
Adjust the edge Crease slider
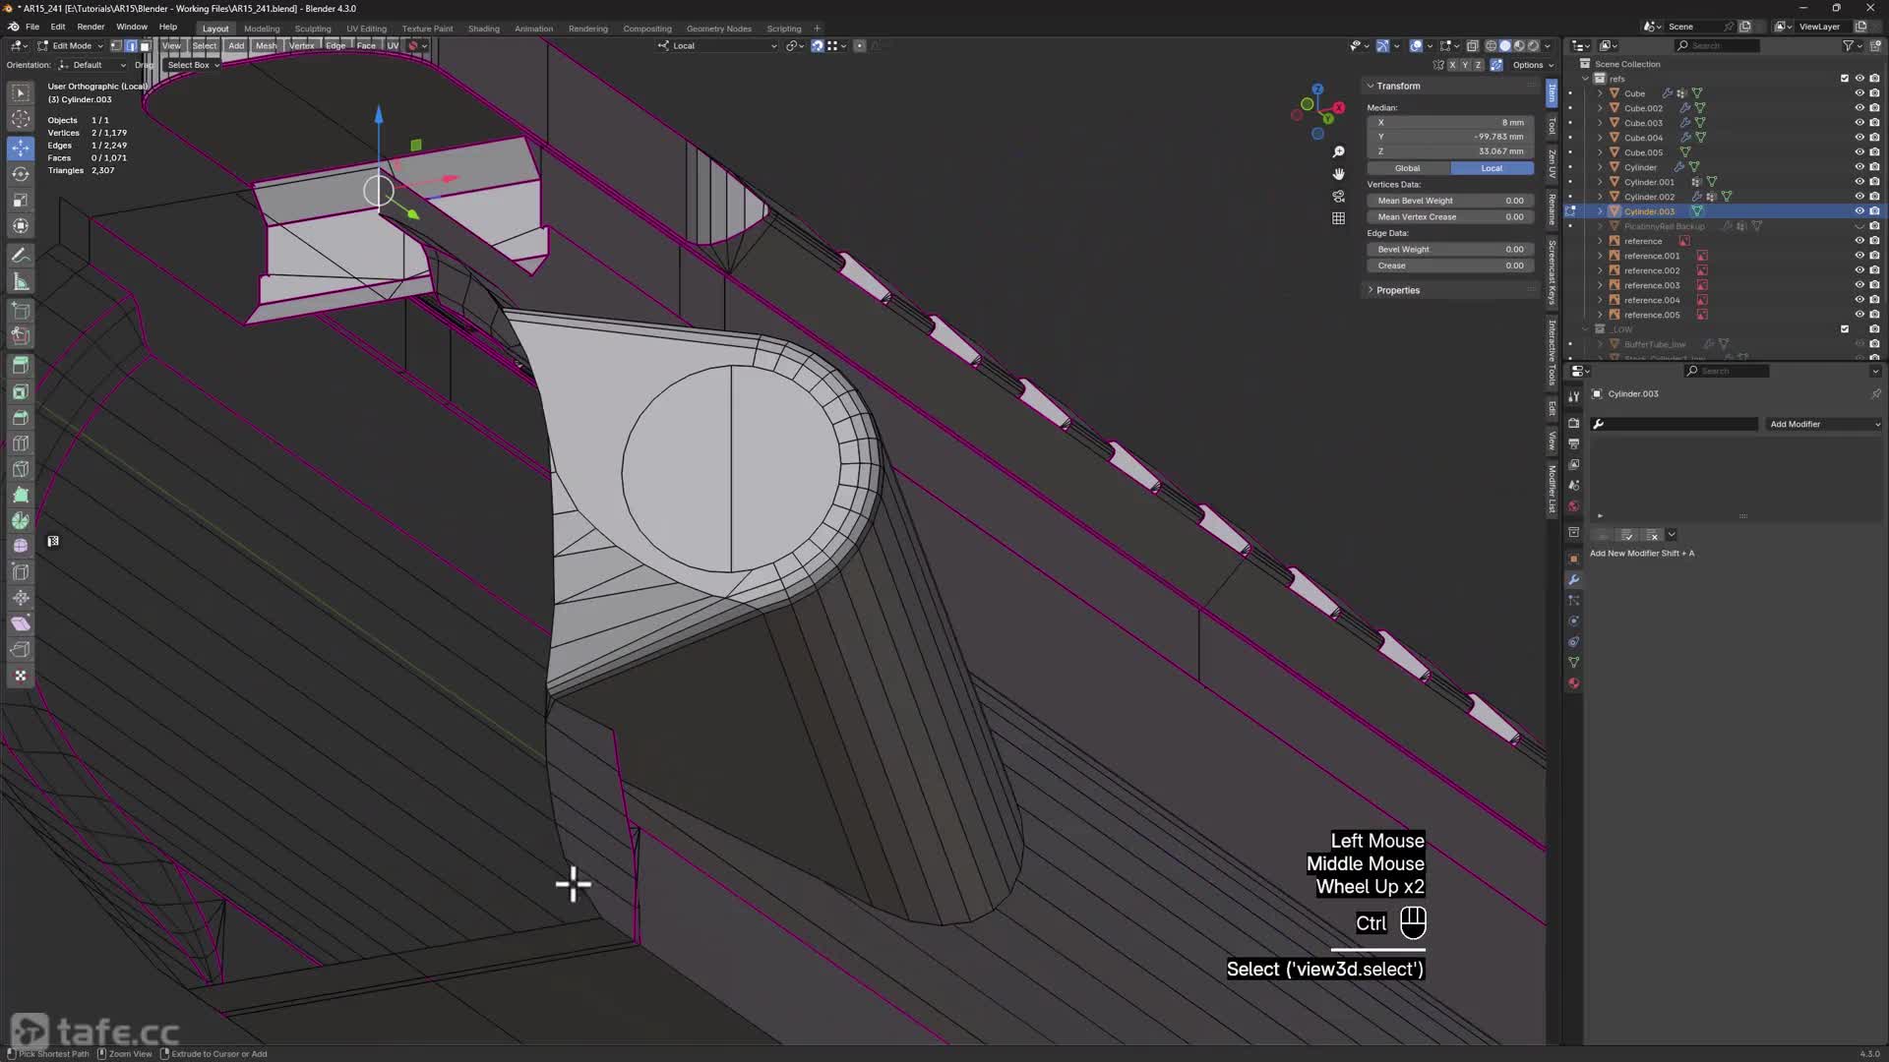tap(1450, 265)
